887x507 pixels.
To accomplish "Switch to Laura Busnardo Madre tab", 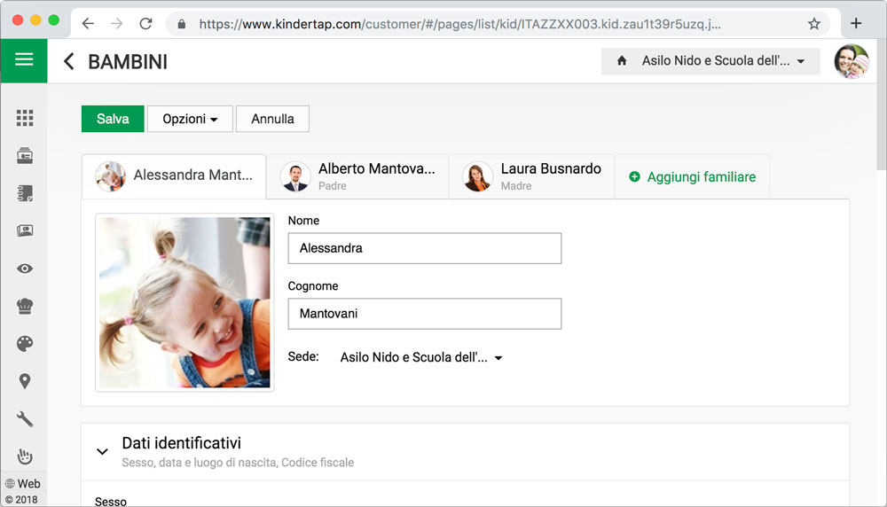I will (x=530, y=176).
